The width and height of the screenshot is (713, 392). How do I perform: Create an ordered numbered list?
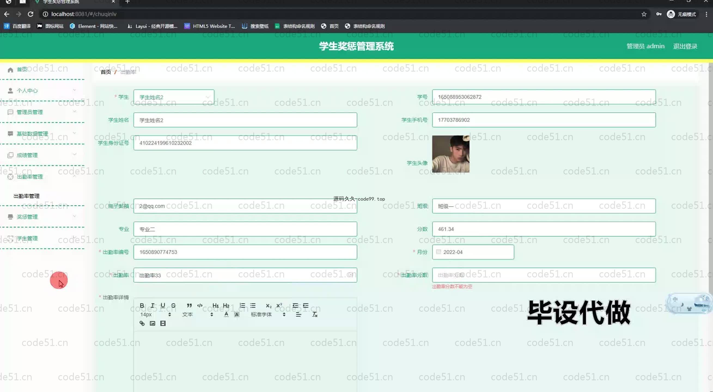point(242,305)
